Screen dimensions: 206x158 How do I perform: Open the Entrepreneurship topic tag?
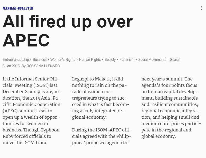[x=16, y=60]
